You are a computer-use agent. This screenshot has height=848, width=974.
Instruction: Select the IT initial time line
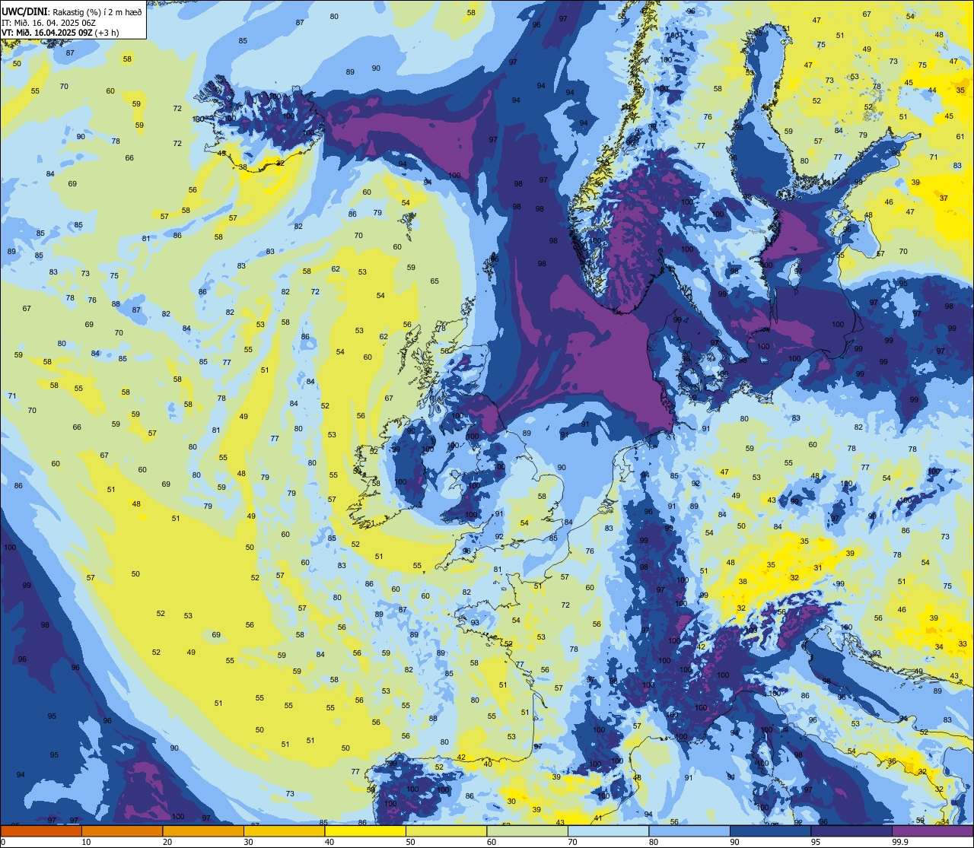point(49,22)
